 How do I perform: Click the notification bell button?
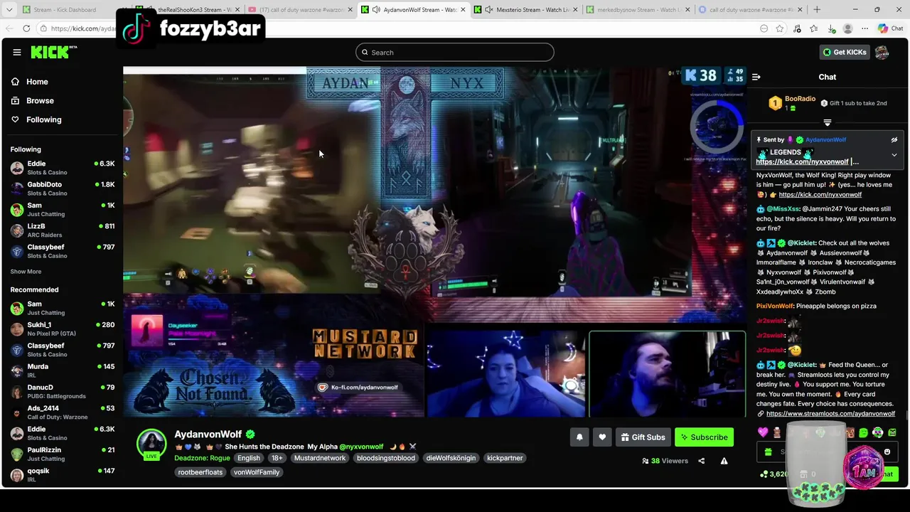579,437
